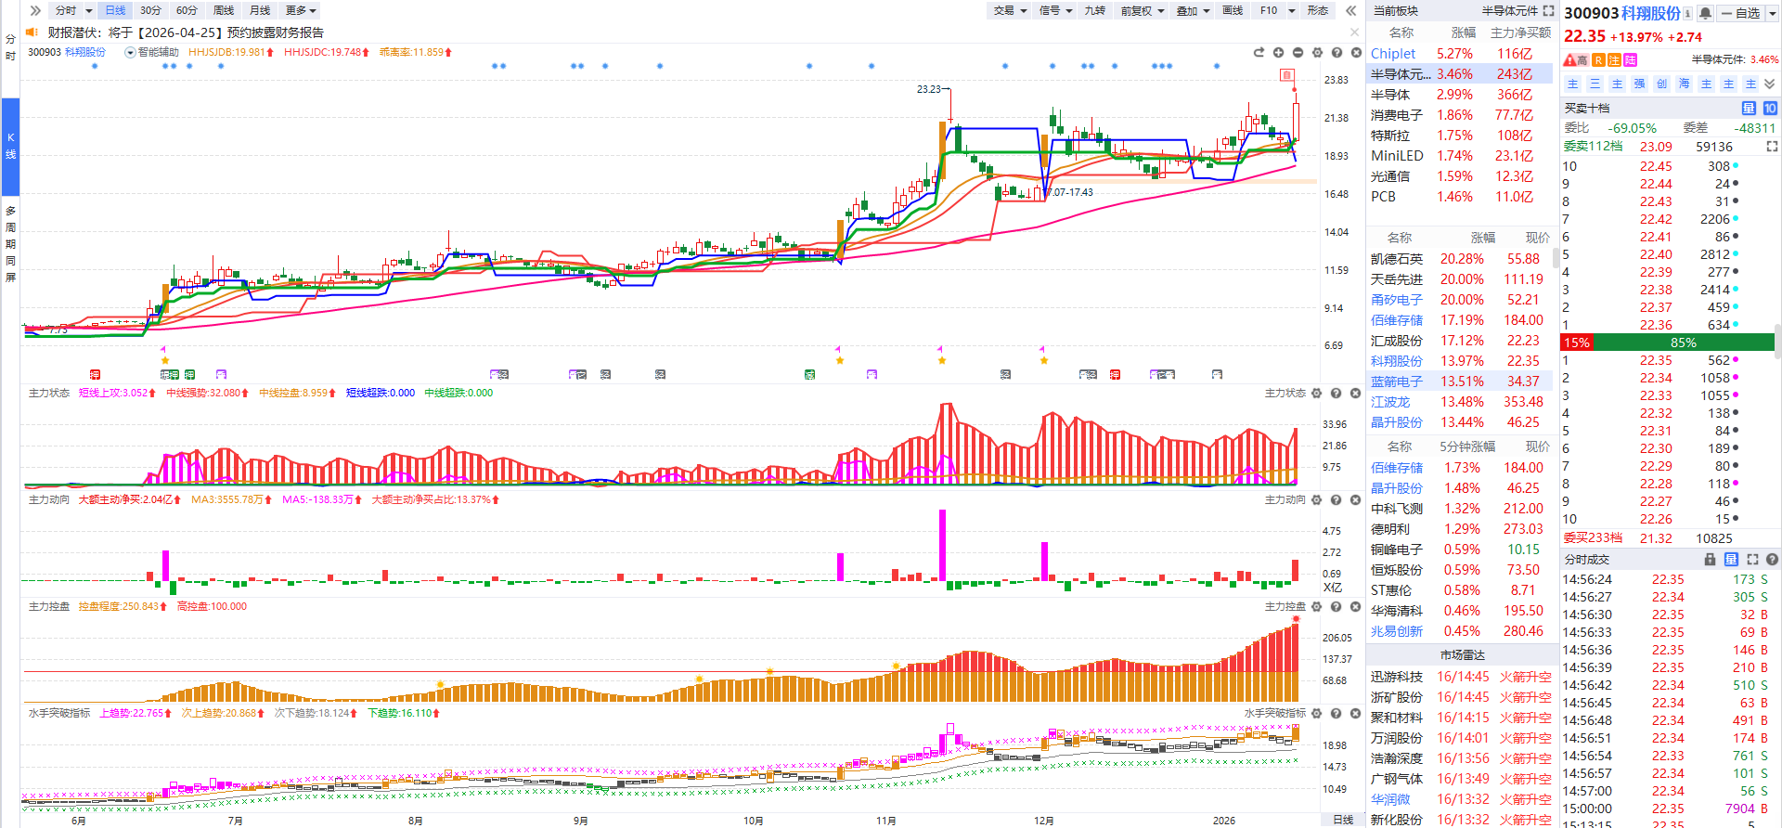
Task: Toggle the 10-level button in 买卖十档
Action: coord(1770,109)
